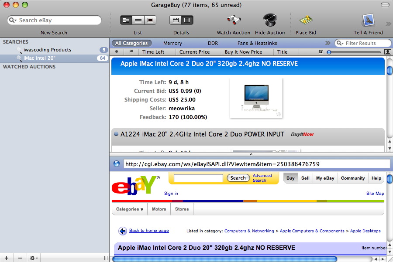Click the auction list scroll down arrow
393x262 pixels.
(x=390, y=149)
